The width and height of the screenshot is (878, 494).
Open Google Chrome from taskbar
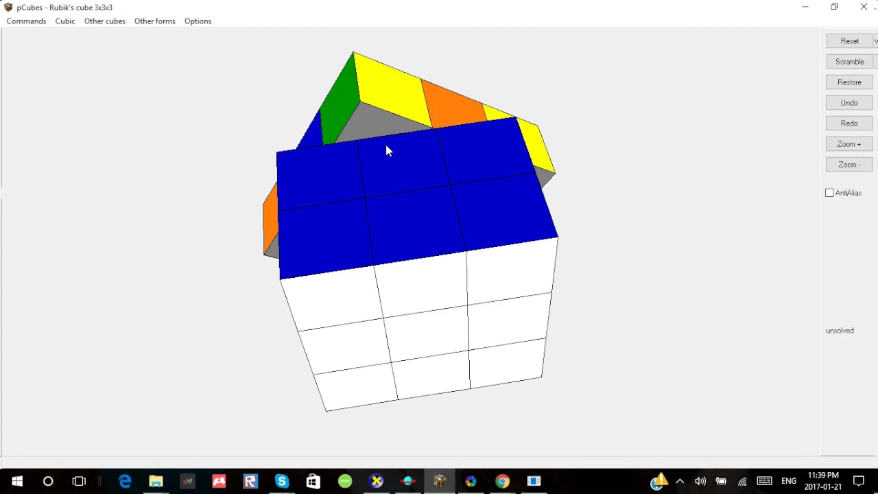502,481
